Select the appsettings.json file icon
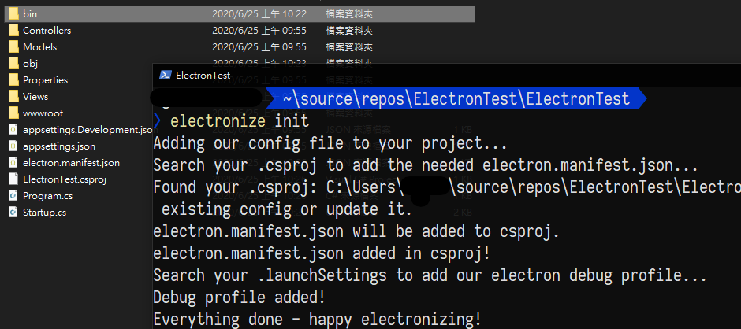Viewport: 741px width, 329px height. click(13, 146)
